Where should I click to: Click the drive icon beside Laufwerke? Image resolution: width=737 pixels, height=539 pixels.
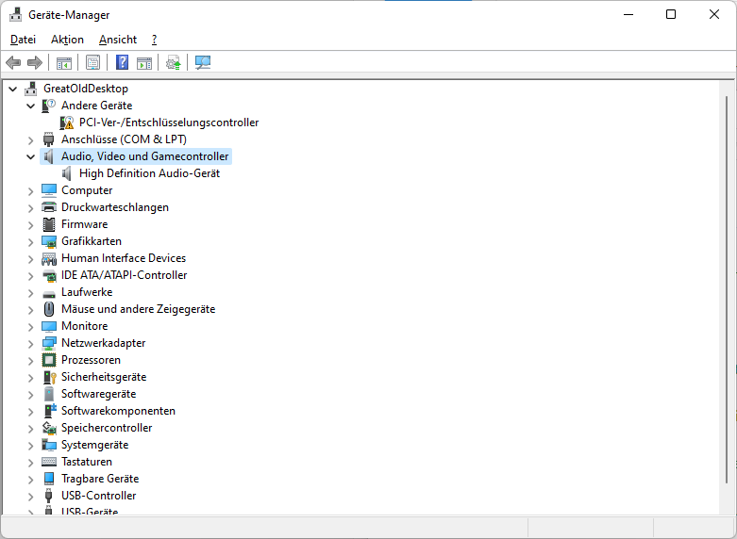pos(49,293)
